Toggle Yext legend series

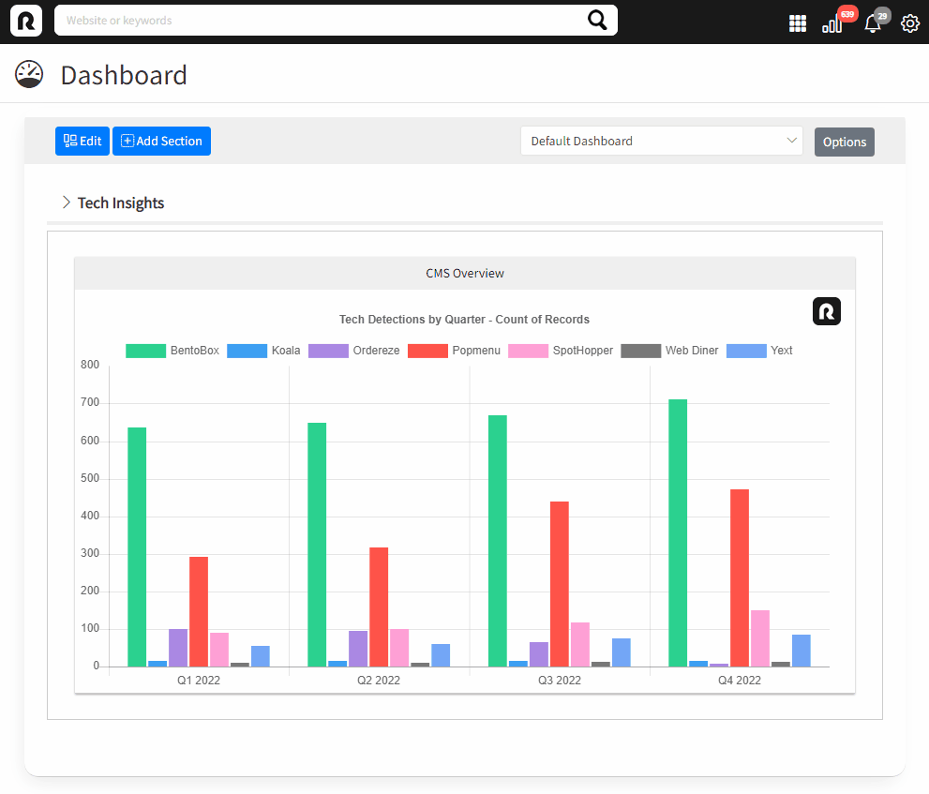click(x=759, y=351)
